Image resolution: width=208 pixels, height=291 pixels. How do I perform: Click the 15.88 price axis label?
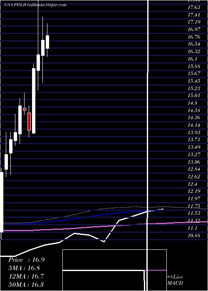194,66
